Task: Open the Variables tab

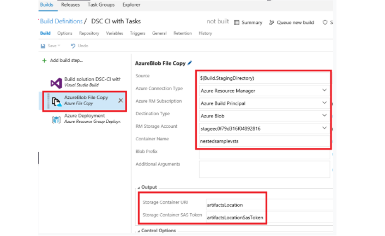Action: click(115, 33)
